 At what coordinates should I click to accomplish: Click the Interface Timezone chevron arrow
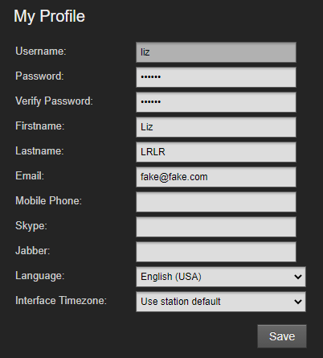pyautogui.click(x=298, y=302)
